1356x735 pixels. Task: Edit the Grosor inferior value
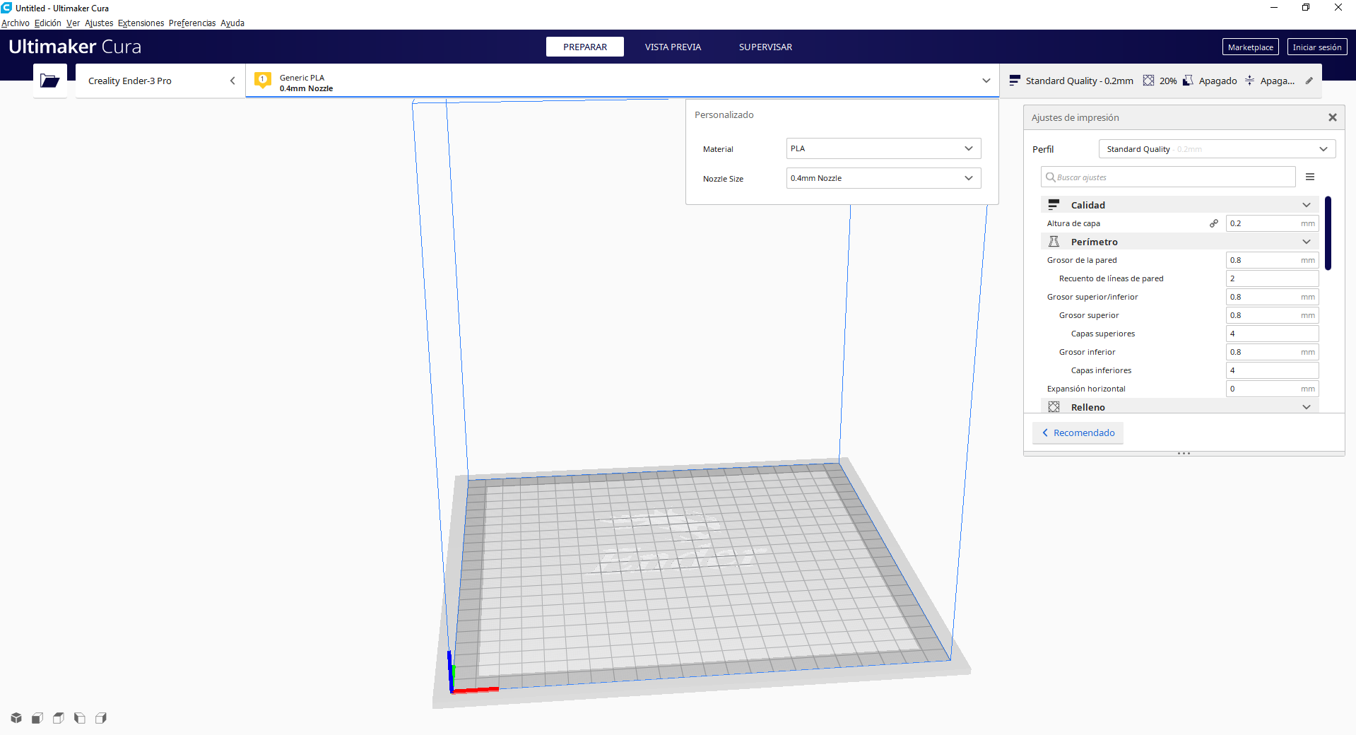pyautogui.click(x=1272, y=352)
